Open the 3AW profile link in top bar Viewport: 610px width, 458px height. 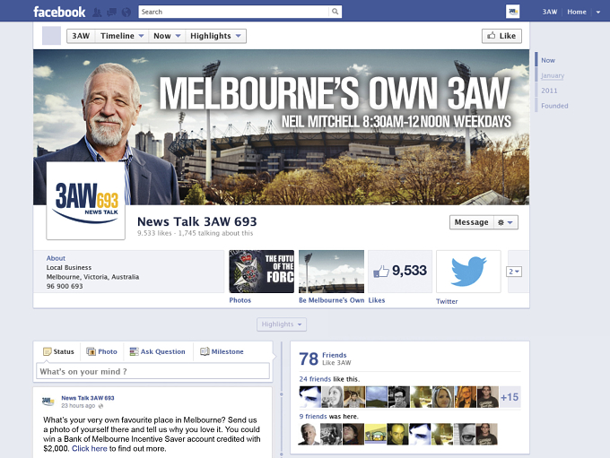[x=550, y=12]
